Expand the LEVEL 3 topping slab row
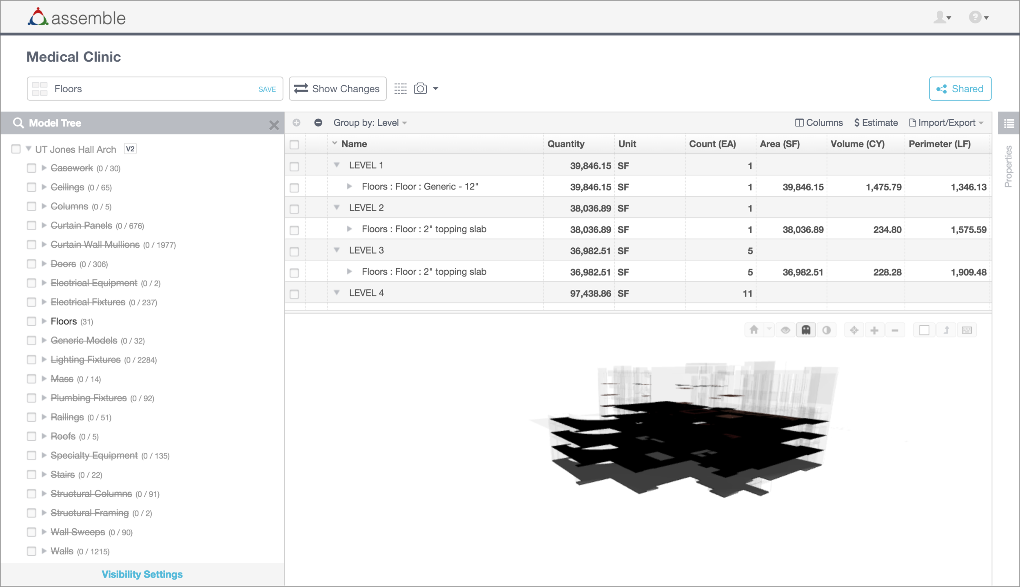The image size is (1020, 587). click(349, 271)
